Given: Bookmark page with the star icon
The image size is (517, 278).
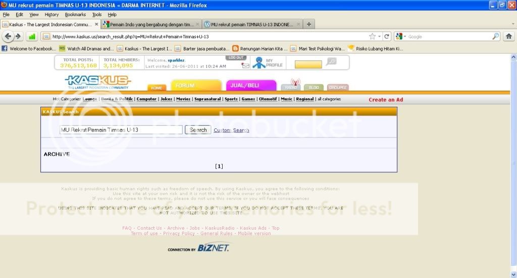Looking at the screenshot, I should [372, 37].
